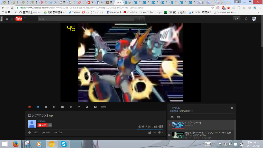Switch to the red C icon tab
Image resolution: width=263 pixels, height=148 pixels.
[x=91, y=2]
